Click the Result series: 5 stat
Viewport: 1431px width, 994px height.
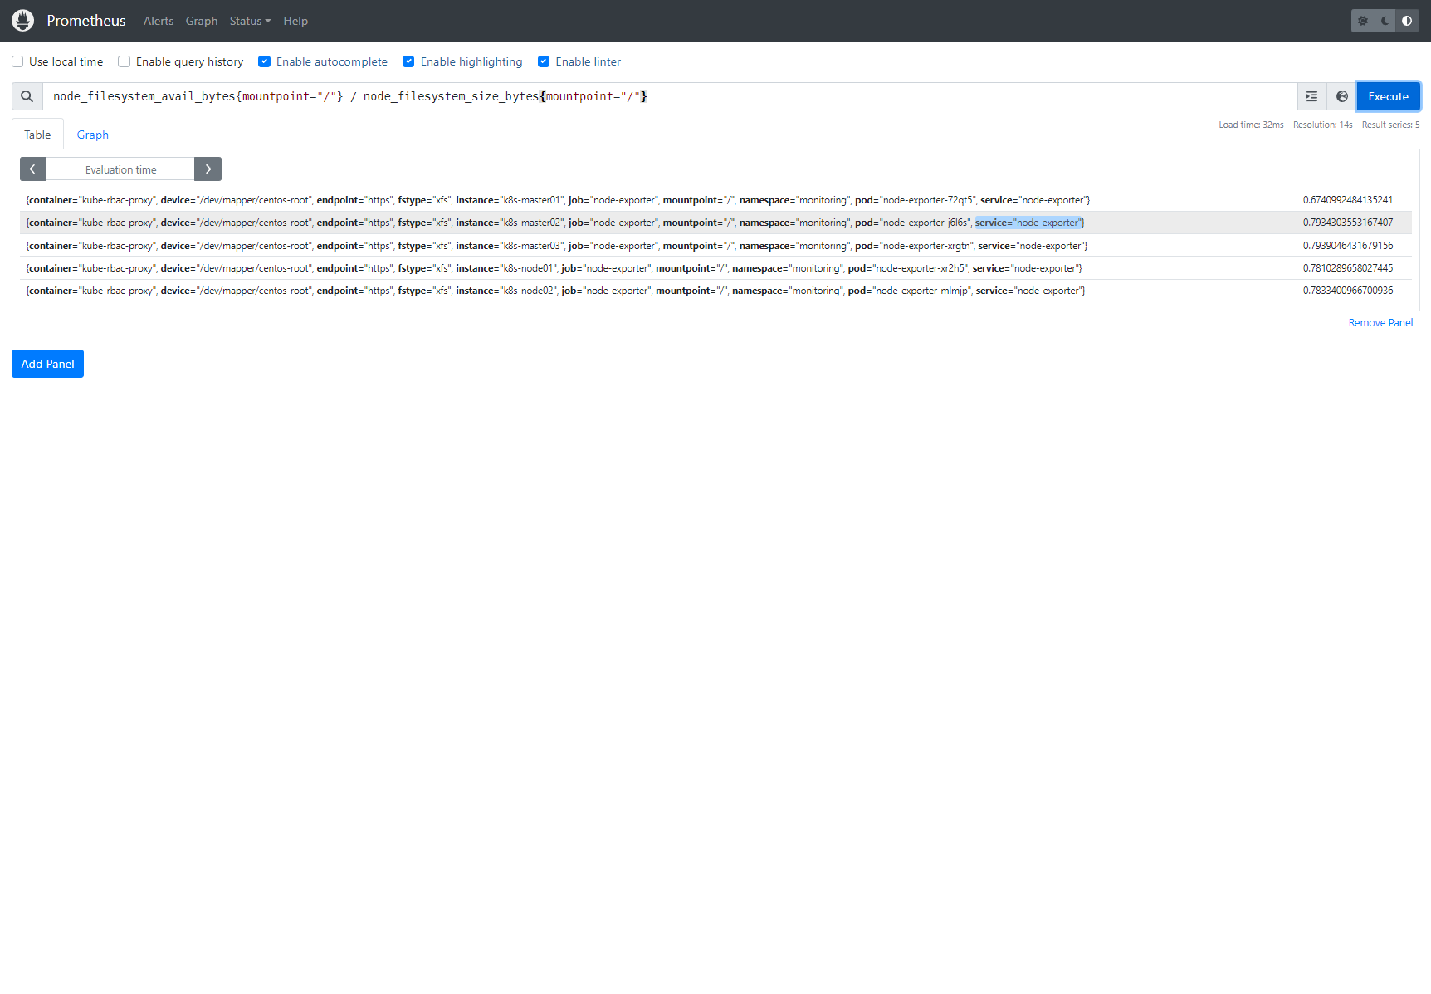(1391, 125)
